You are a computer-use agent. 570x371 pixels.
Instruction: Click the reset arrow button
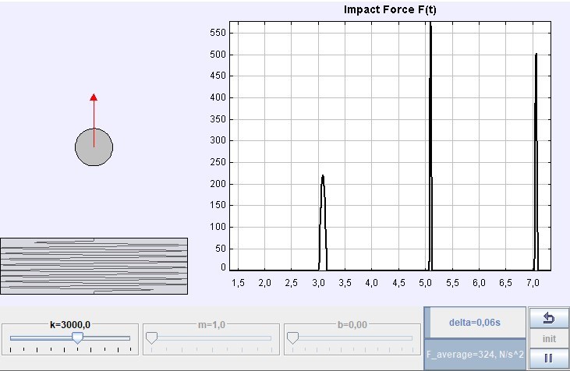click(547, 318)
